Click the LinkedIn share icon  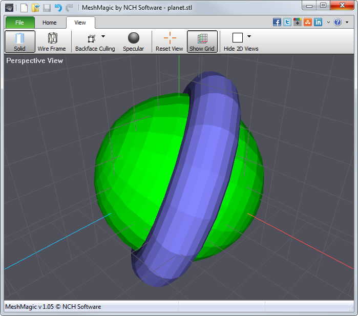pyautogui.click(x=318, y=22)
